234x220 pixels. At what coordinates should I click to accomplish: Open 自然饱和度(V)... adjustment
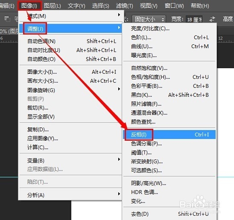tap(170, 68)
